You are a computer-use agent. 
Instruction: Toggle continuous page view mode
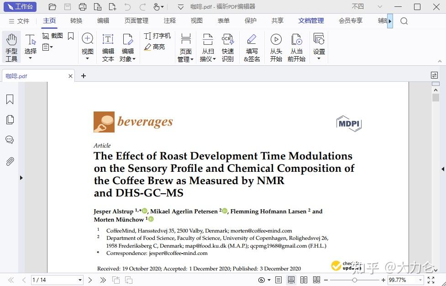(291, 280)
